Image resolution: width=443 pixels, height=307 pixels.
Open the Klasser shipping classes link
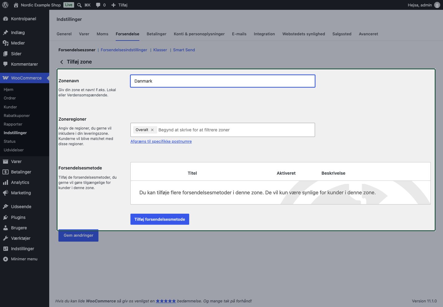point(160,50)
